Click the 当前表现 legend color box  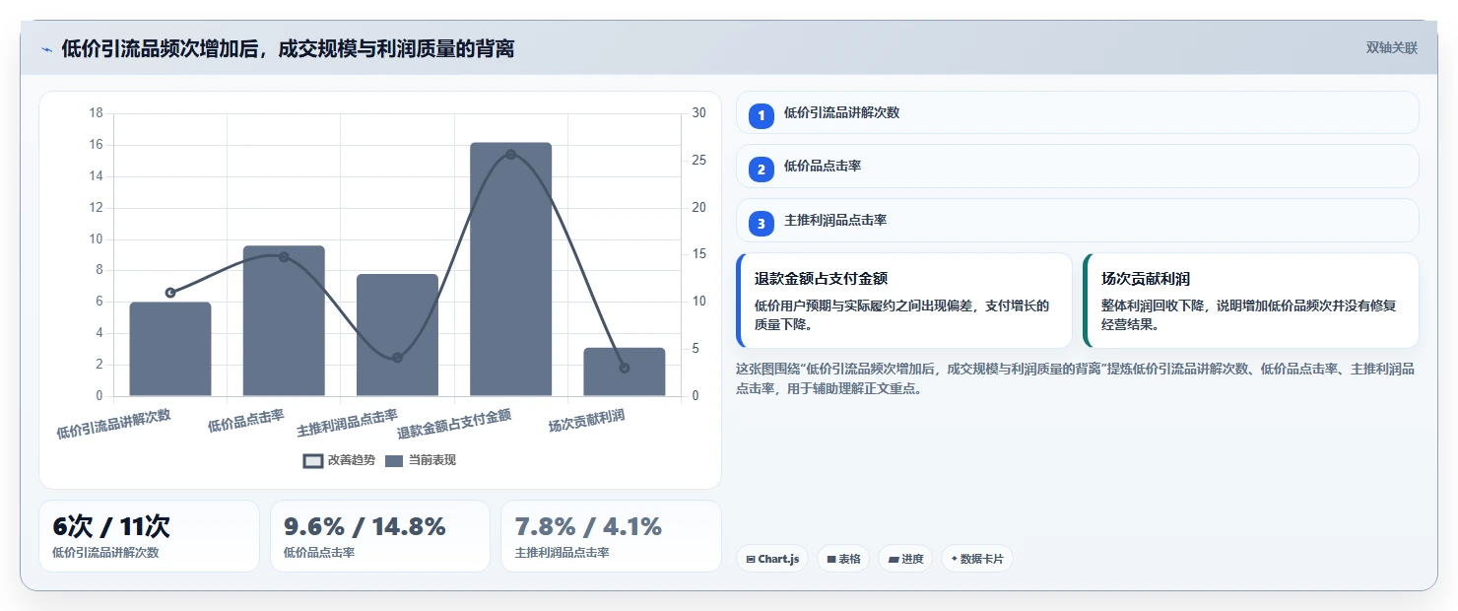click(394, 461)
